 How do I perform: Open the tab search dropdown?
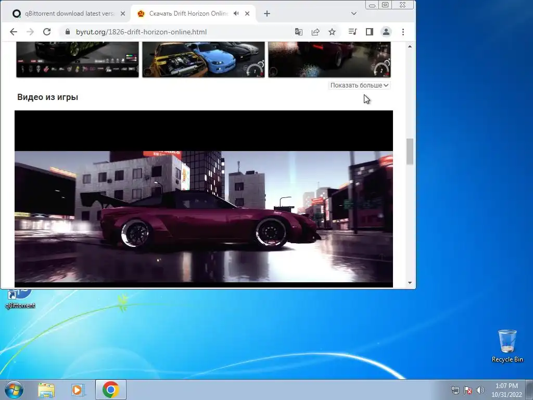pyautogui.click(x=354, y=14)
